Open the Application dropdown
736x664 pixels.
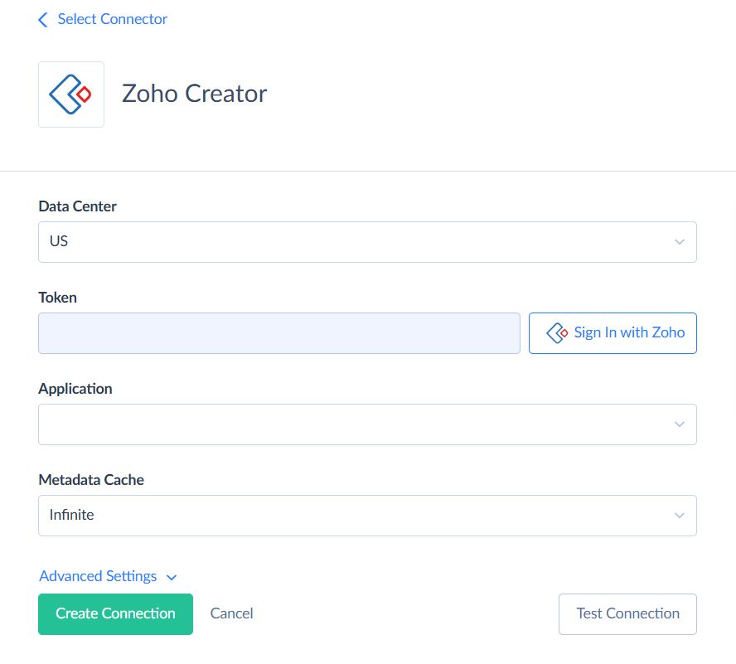pos(367,424)
